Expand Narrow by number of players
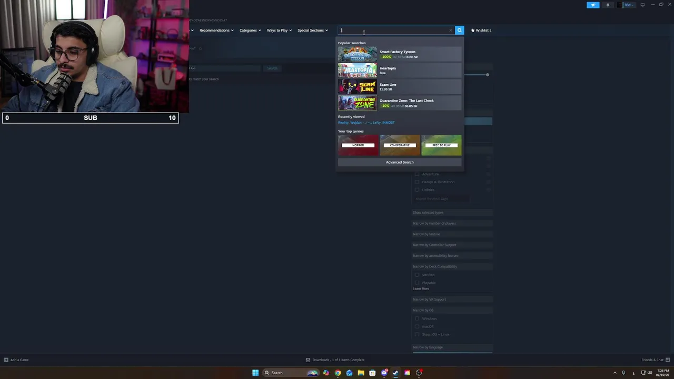The width and height of the screenshot is (674, 379). pos(452,223)
